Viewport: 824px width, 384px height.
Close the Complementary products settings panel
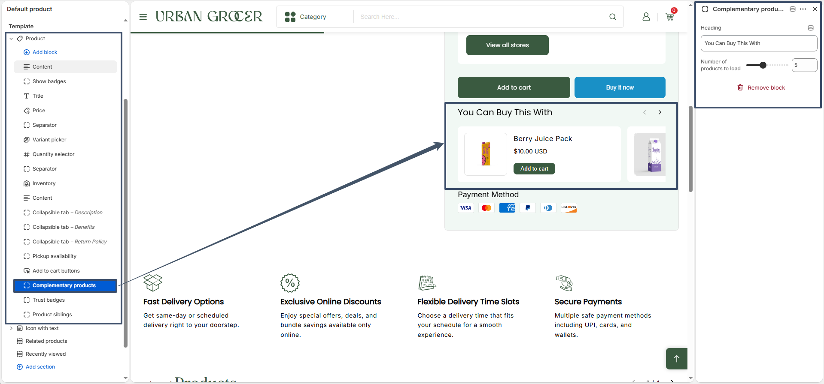pyautogui.click(x=815, y=9)
